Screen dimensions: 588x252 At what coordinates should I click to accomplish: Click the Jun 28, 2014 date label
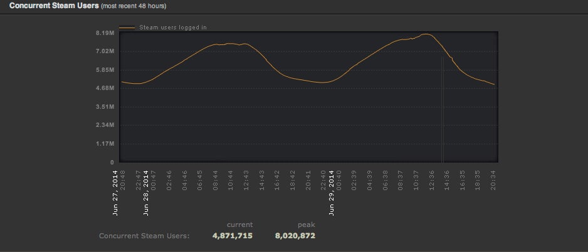pos(146,192)
